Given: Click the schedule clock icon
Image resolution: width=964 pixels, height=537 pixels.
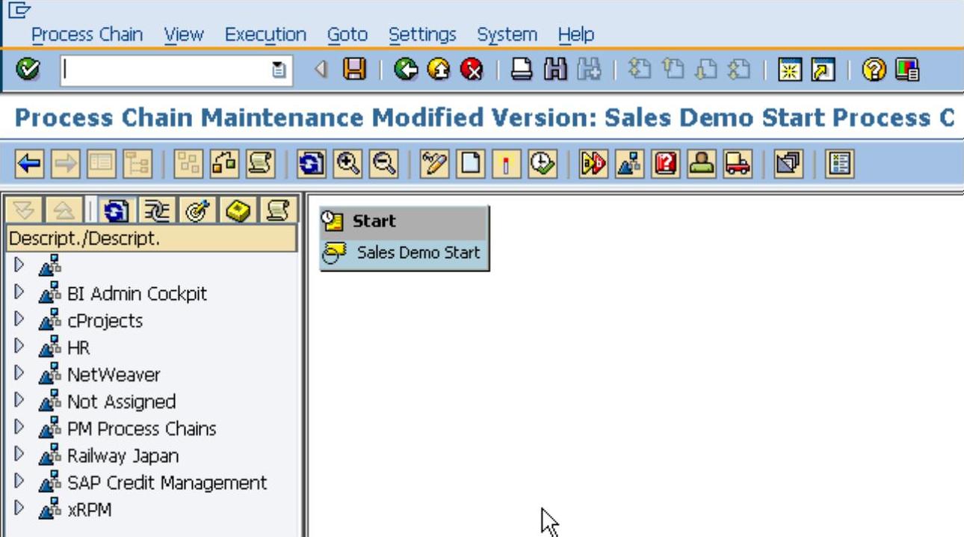Looking at the screenshot, I should (x=542, y=164).
